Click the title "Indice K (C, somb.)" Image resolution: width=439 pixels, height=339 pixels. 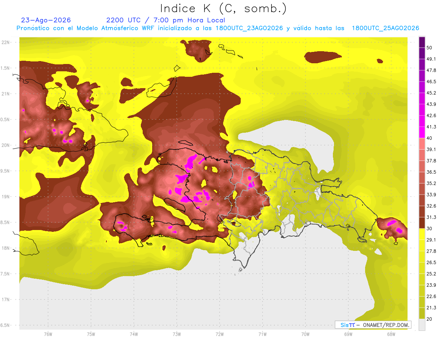point(224,9)
